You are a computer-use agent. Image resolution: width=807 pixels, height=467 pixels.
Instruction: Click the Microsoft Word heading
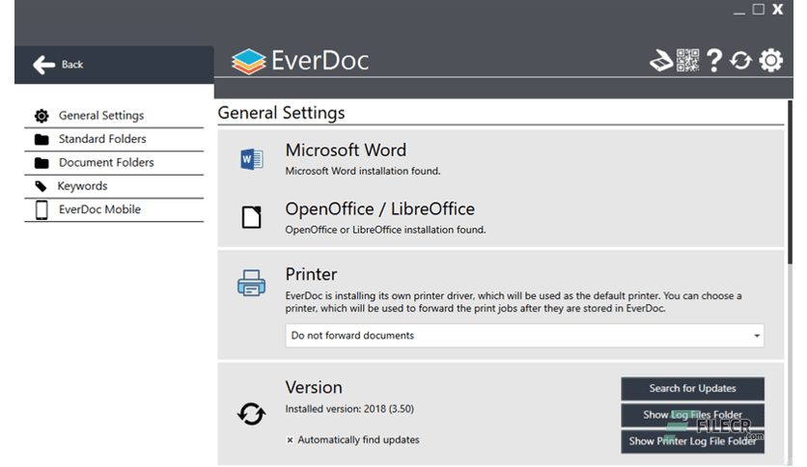[346, 151]
